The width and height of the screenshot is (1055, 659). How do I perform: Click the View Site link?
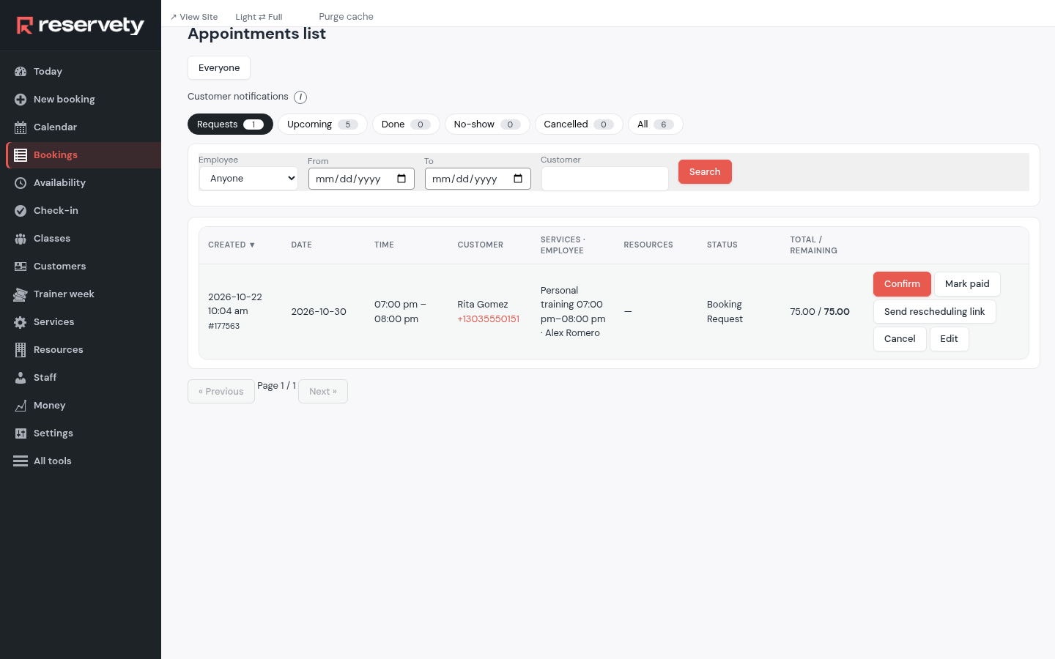(194, 17)
